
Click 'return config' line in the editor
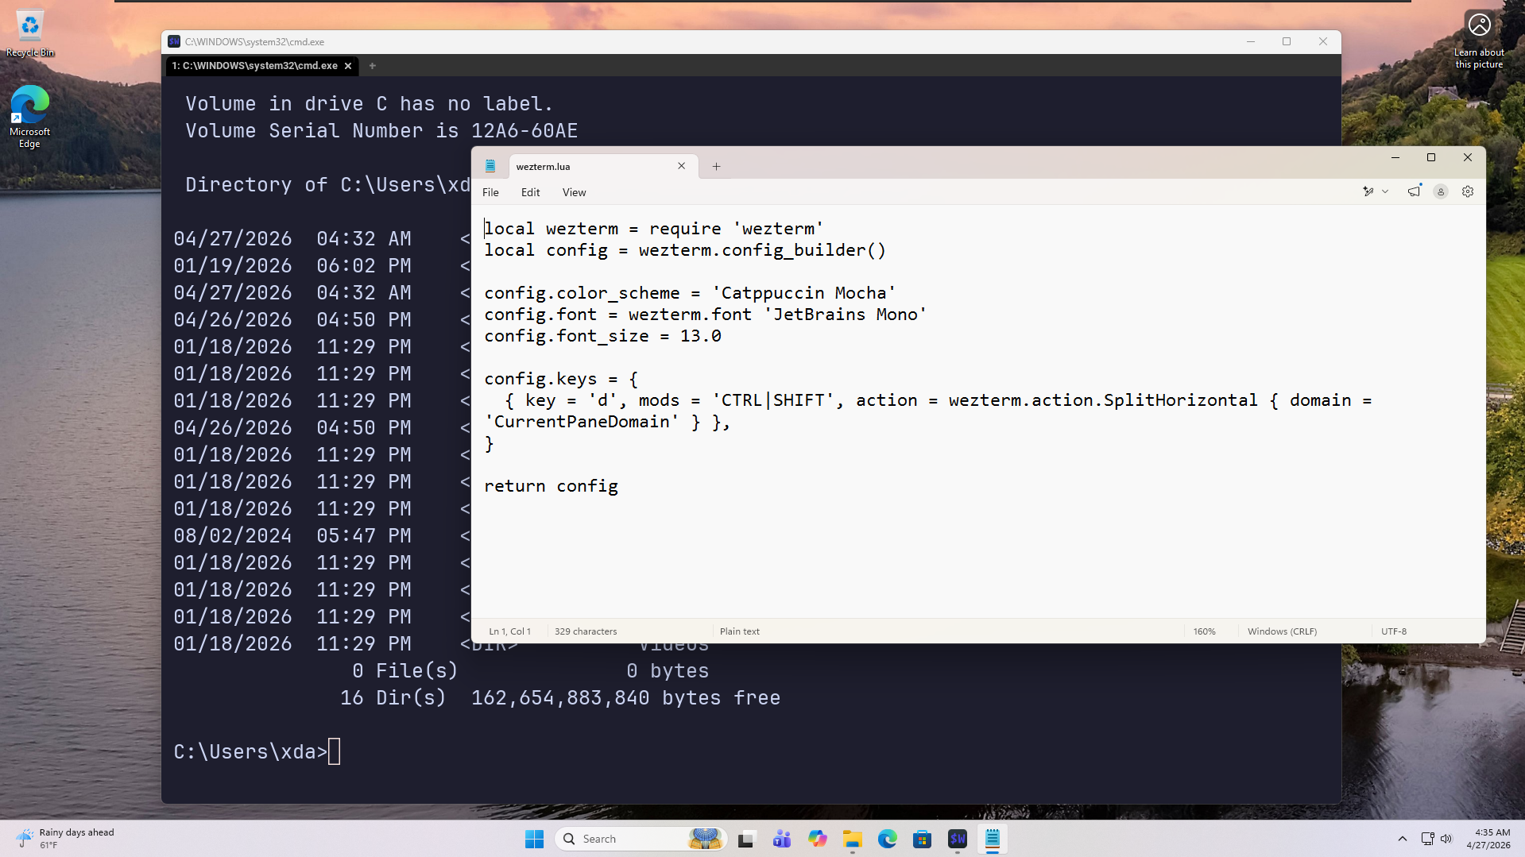pyautogui.click(x=551, y=486)
